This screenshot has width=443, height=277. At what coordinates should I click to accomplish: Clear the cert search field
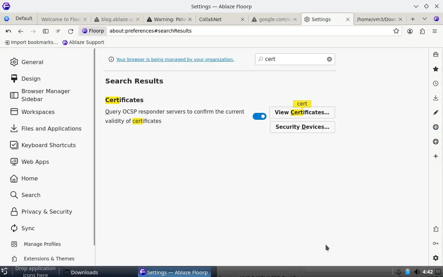click(x=329, y=59)
